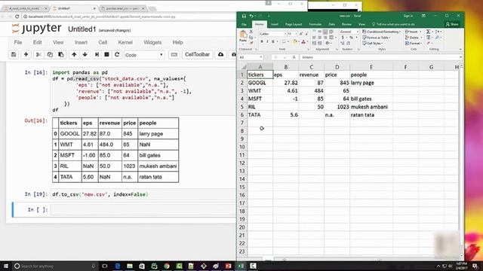The image size is (483, 271).
Task: Move selected cell up with the up arrow
Action: click(74, 55)
